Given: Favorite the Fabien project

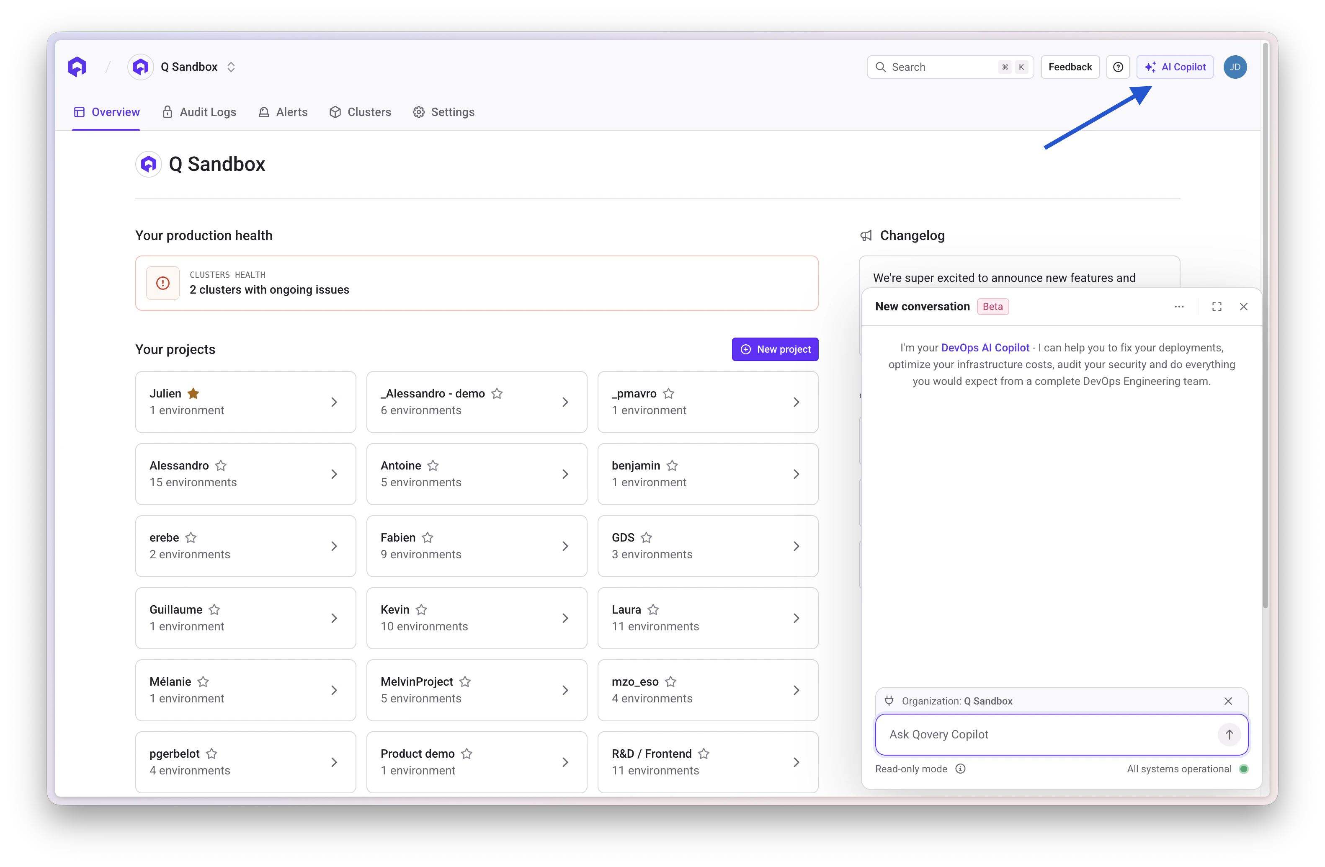Looking at the screenshot, I should click(427, 537).
